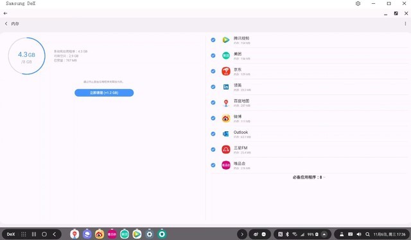411x240 pixels.
Task: Uncheck the Outlook checkbox
Action: click(213, 134)
